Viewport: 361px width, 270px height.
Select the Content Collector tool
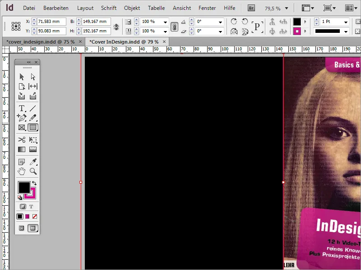tap(22, 96)
